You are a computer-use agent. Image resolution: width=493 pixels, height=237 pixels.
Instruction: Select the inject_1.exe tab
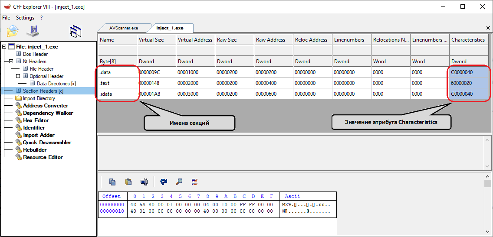(x=170, y=28)
